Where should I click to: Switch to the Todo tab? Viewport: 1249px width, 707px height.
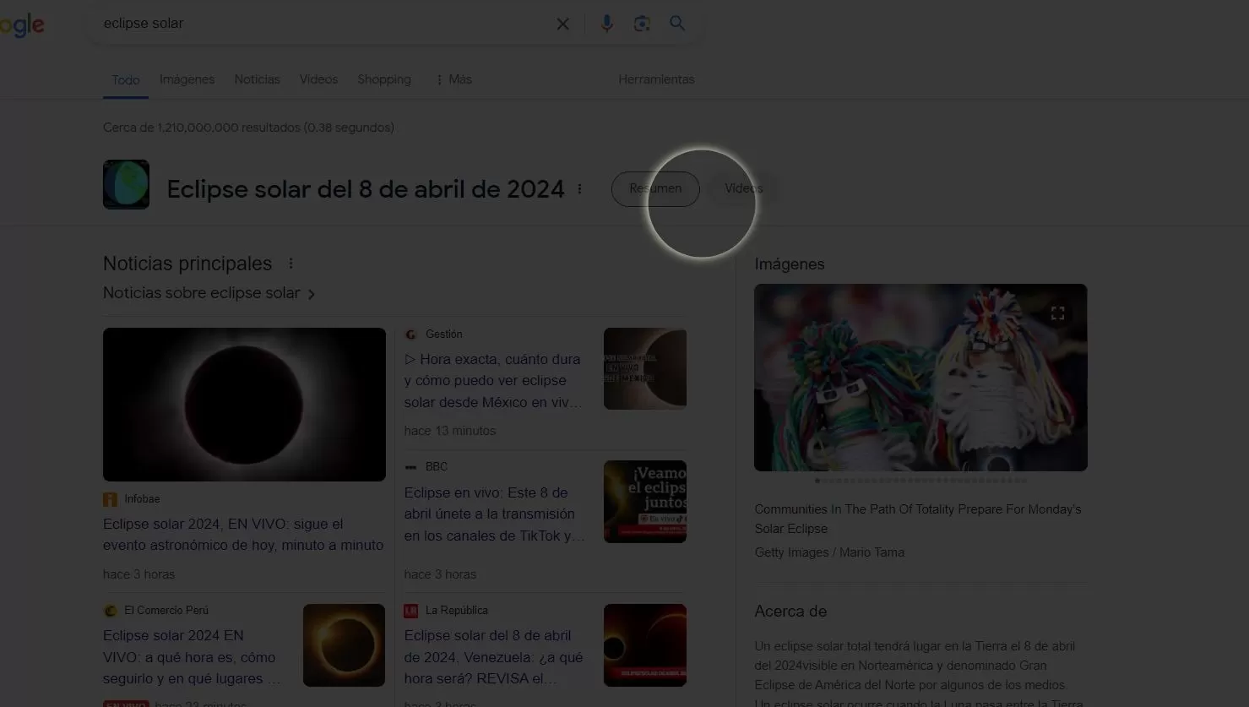pyautogui.click(x=126, y=80)
